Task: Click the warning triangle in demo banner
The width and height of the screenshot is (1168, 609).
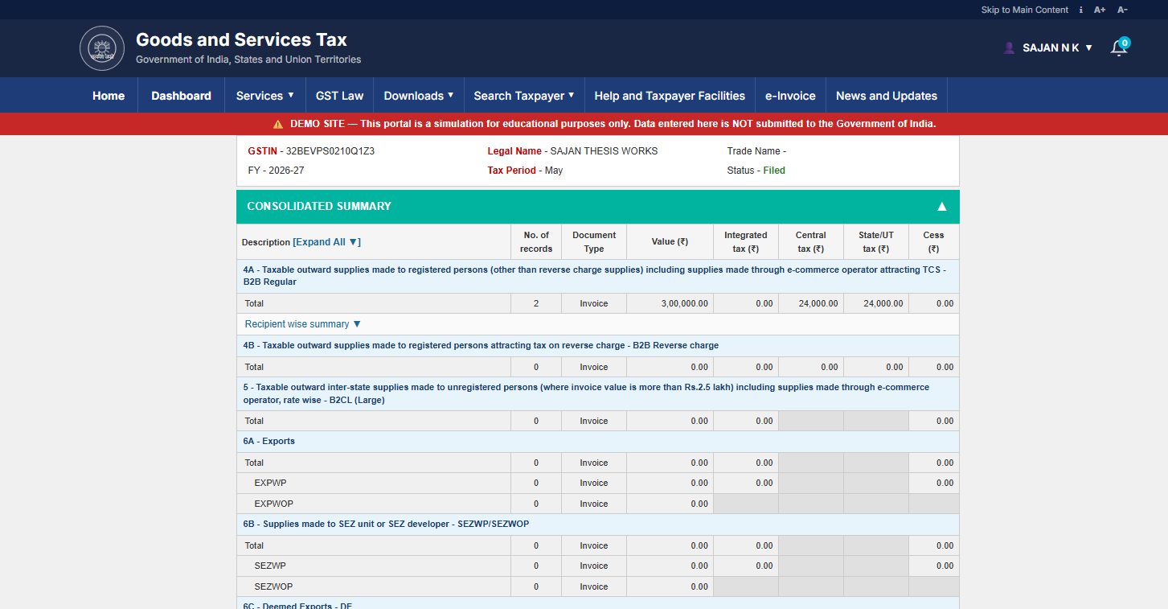Action: point(278,124)
